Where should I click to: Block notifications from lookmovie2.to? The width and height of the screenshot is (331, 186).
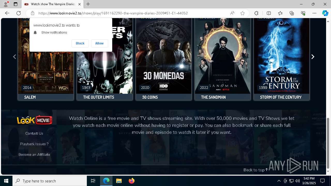click(x=80, y=43)
